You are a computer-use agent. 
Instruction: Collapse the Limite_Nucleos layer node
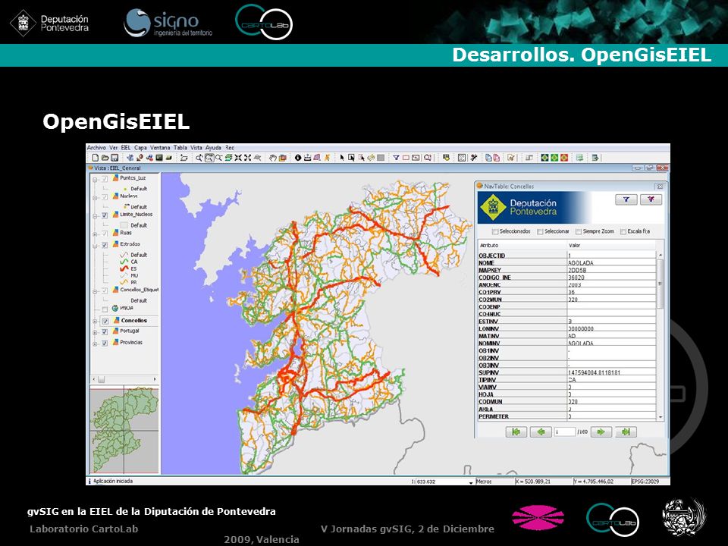pyautogui.click(x=95, y=216)
